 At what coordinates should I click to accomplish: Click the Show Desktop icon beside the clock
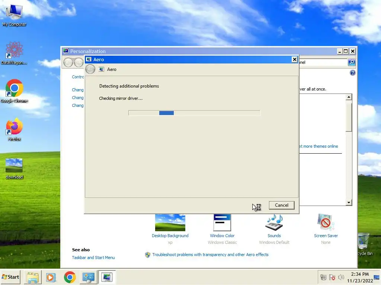click(377, 277)
